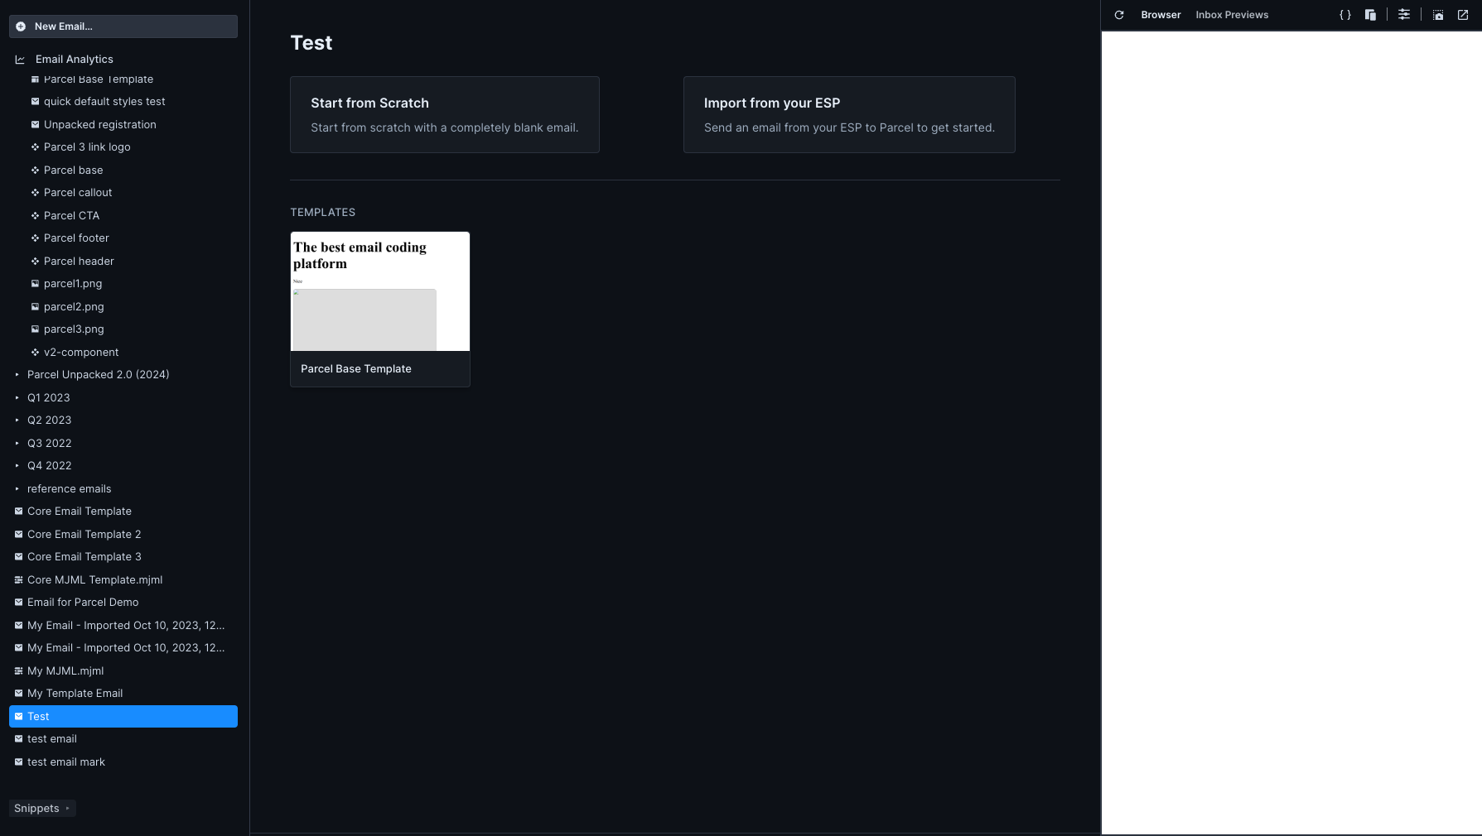Expand the Parcel Unpacked 2.0 (2024) folder

17,375
